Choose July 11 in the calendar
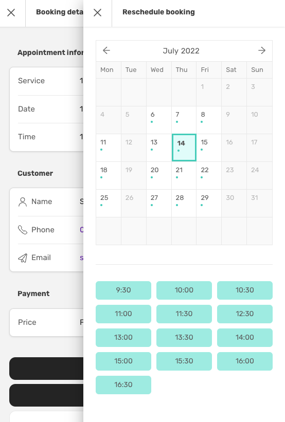 coord(109,148)
